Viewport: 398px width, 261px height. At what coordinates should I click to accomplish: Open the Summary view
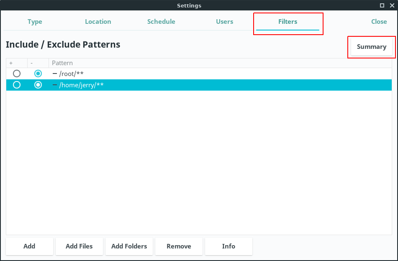point(371,47)
